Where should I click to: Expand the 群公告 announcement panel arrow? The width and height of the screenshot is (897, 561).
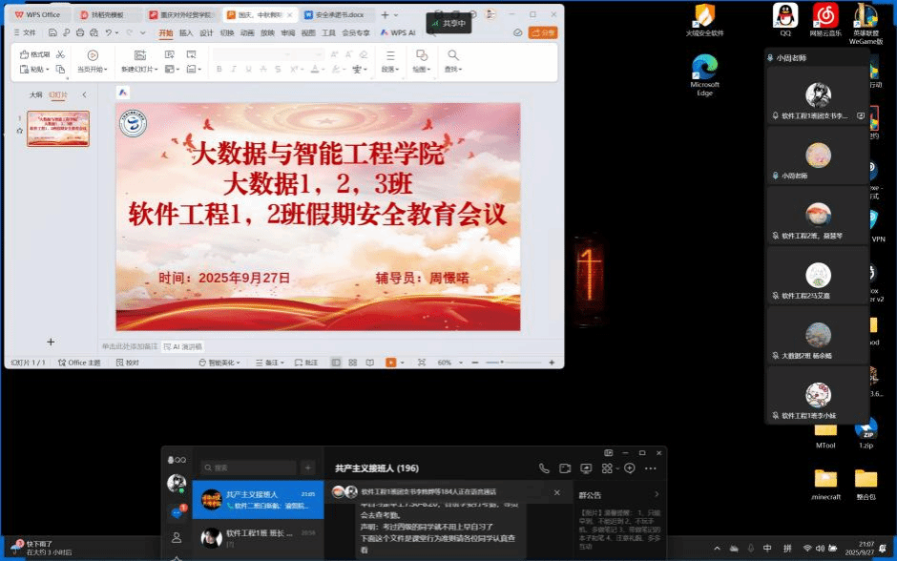(x=657, y=494)
